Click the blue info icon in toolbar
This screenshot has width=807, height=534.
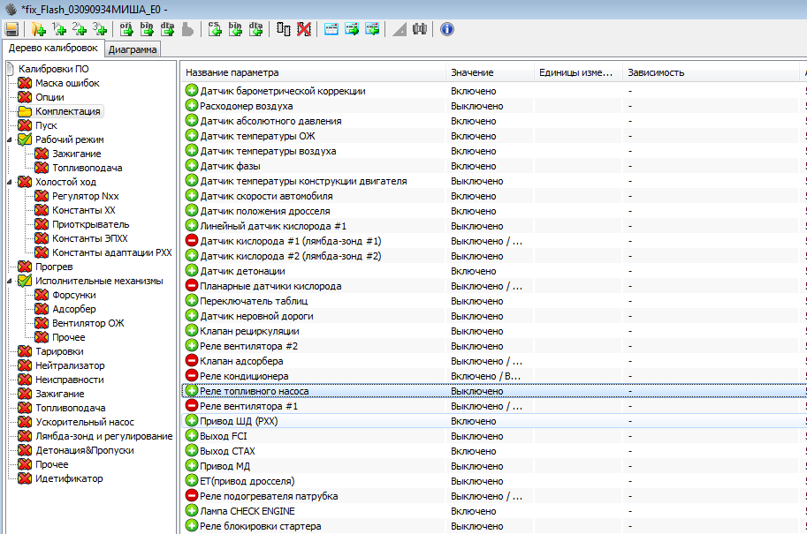point(446,29)
